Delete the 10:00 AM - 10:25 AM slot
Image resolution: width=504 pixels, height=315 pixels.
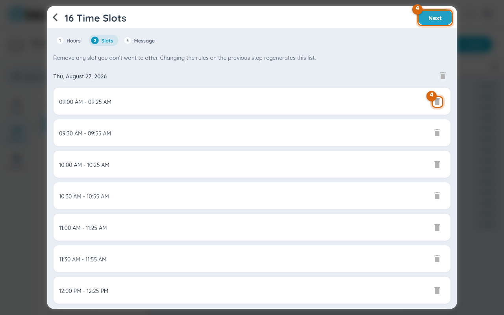[437, 164]
